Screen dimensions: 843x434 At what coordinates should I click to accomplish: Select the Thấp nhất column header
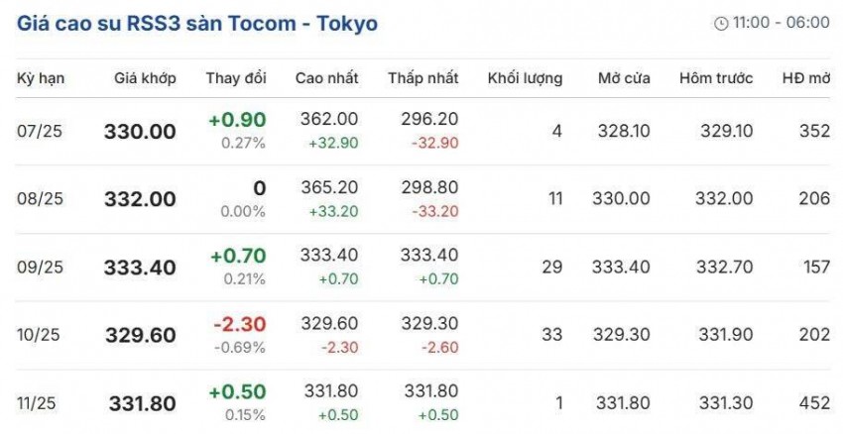[x=423, y=78]
